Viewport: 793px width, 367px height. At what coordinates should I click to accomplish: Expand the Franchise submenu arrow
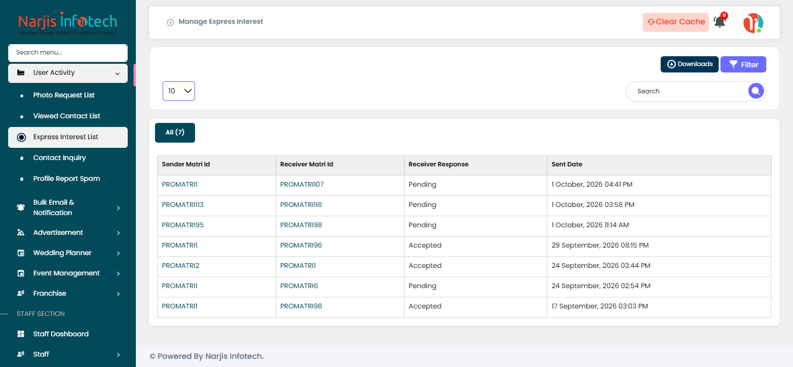pos(118,293)
